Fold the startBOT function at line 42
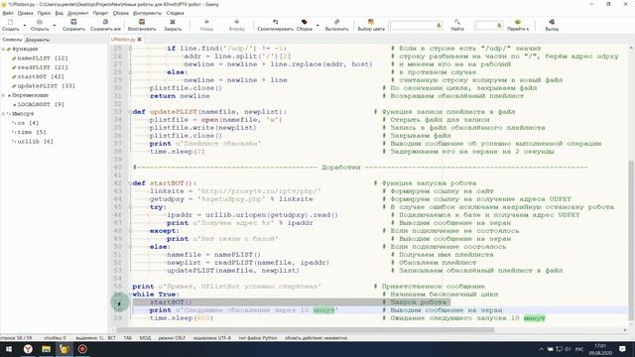 [x=130, y=182]
